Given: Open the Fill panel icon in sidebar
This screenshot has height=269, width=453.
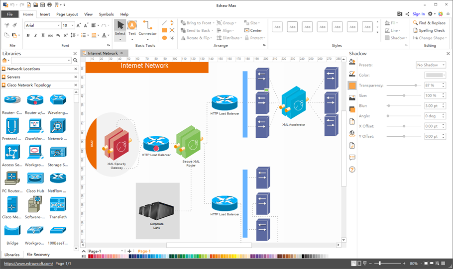Looking at the screenshot, I should coord(352,62).
